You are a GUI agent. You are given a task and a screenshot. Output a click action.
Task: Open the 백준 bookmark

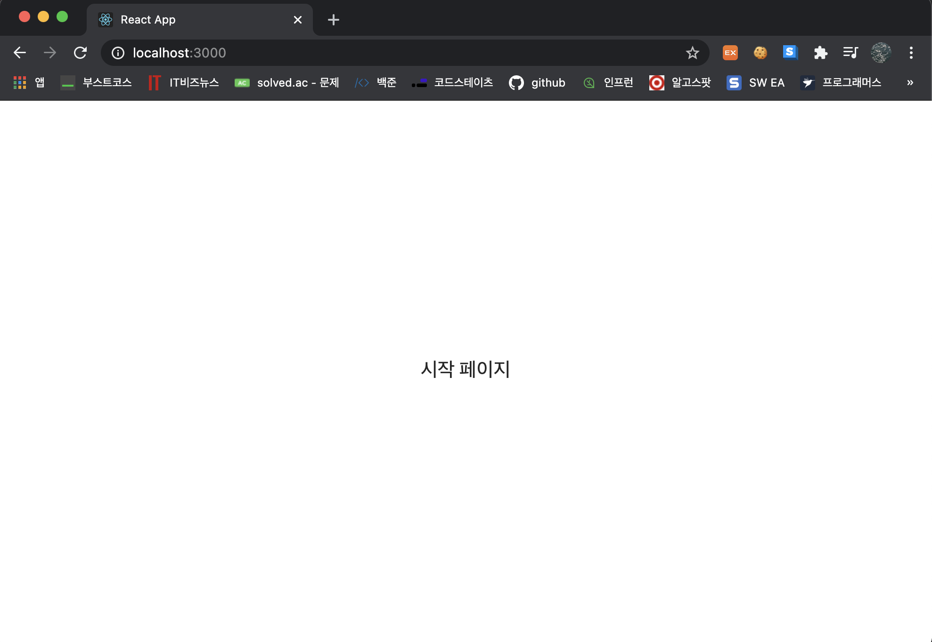376,83
